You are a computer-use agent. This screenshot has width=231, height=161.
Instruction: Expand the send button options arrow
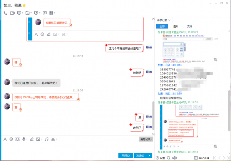149,155
